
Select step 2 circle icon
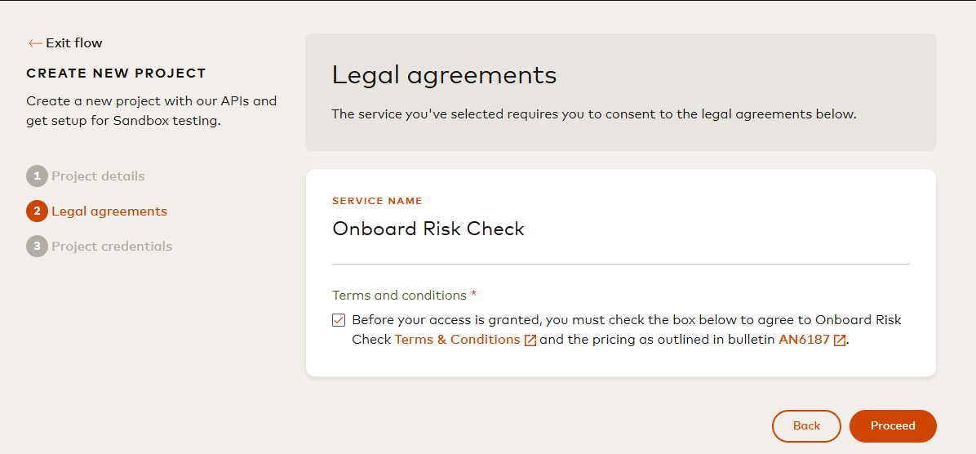(x=37, y=211)
